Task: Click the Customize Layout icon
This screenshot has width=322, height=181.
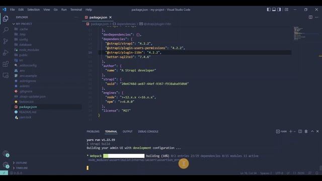Action: (x=286, y=10)
